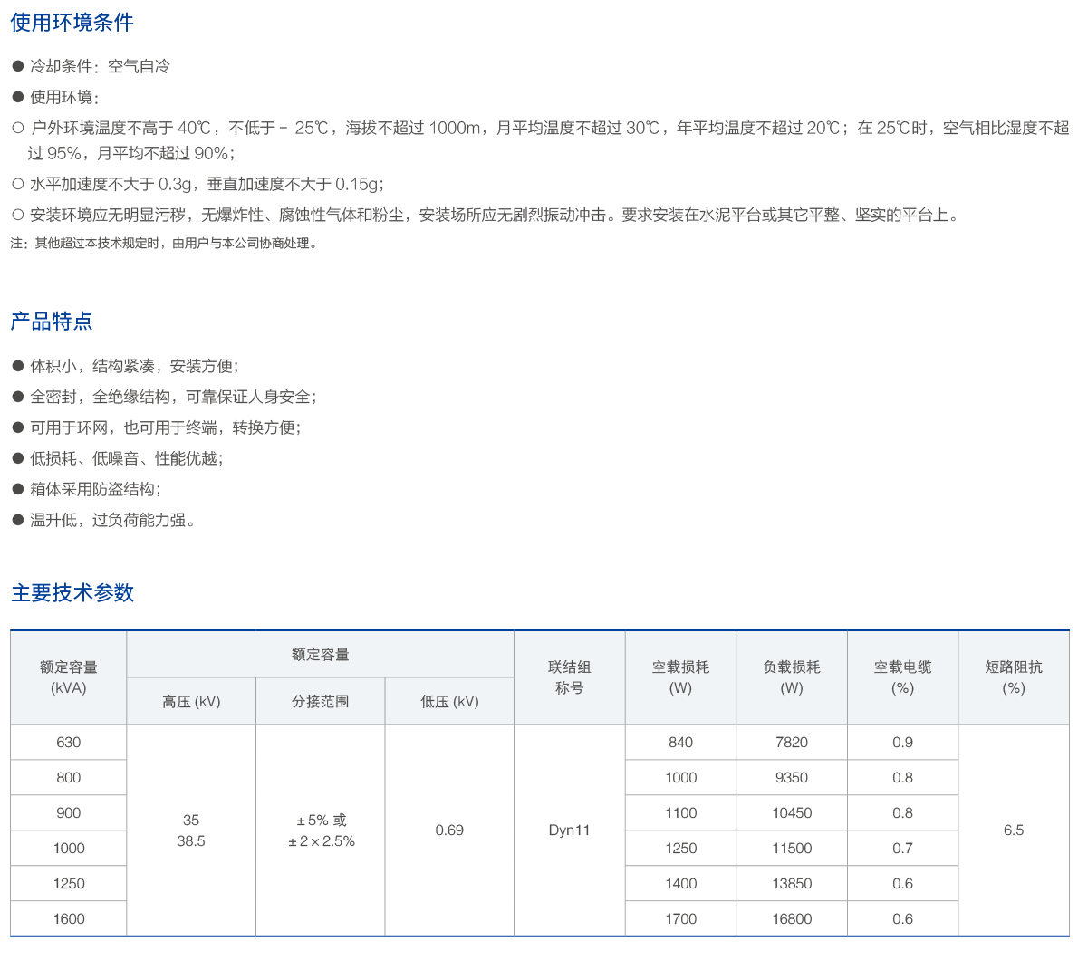
Task: Select the 体积小，结构紧凑 feature bullet
Action: [x=134, y=366]
